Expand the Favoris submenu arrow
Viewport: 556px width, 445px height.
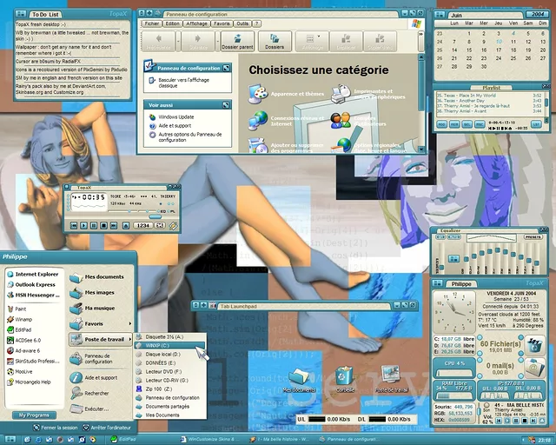128,322
